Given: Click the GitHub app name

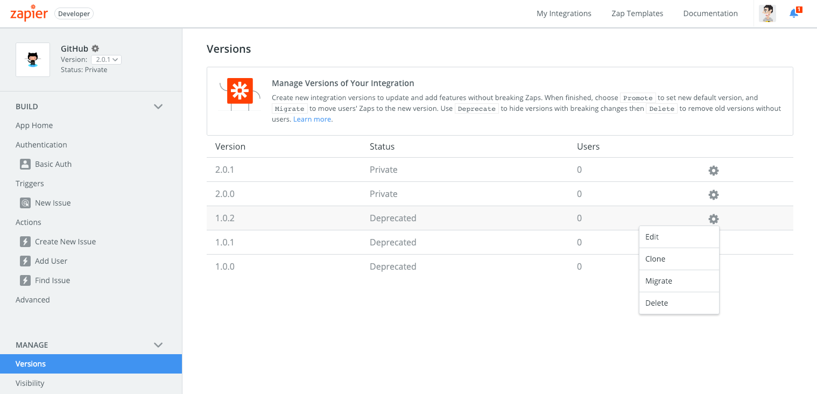Looking at the screenshot, I should tap(74, 48).
